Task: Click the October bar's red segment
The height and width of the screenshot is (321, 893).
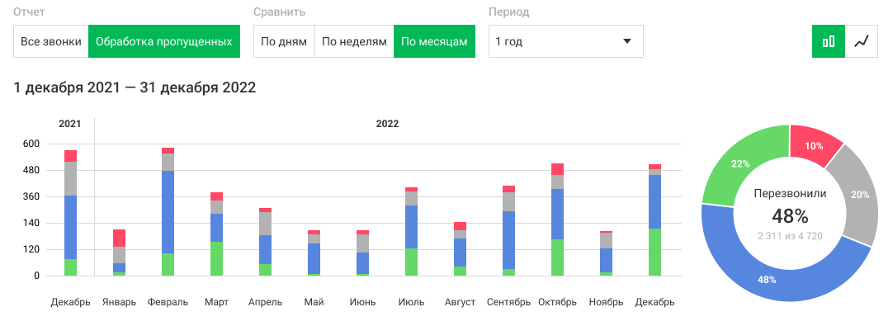Action: coord(558,169)
